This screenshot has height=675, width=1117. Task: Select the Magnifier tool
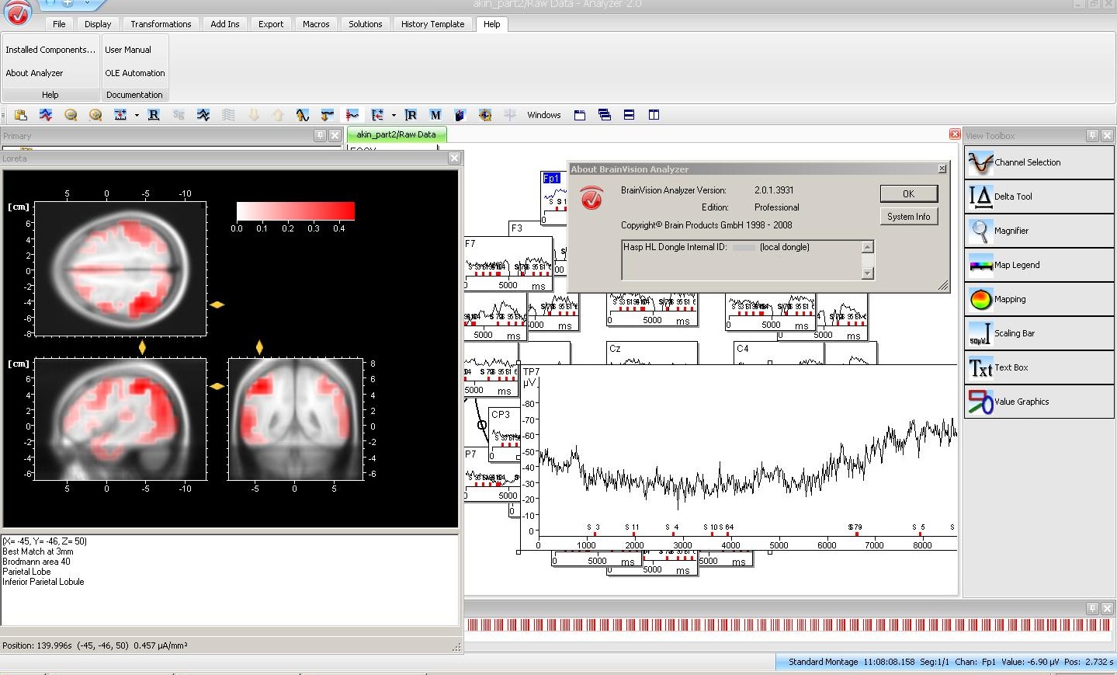coord(1039,231)
